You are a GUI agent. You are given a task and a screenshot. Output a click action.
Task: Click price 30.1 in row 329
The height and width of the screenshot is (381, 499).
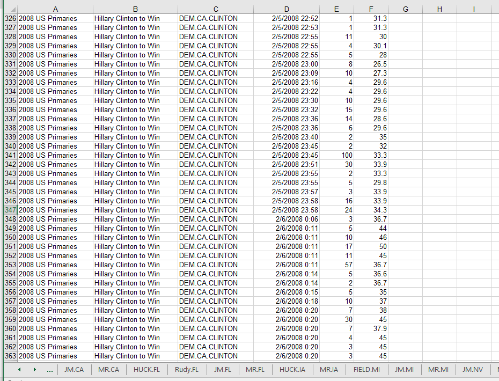coord(371,46)
